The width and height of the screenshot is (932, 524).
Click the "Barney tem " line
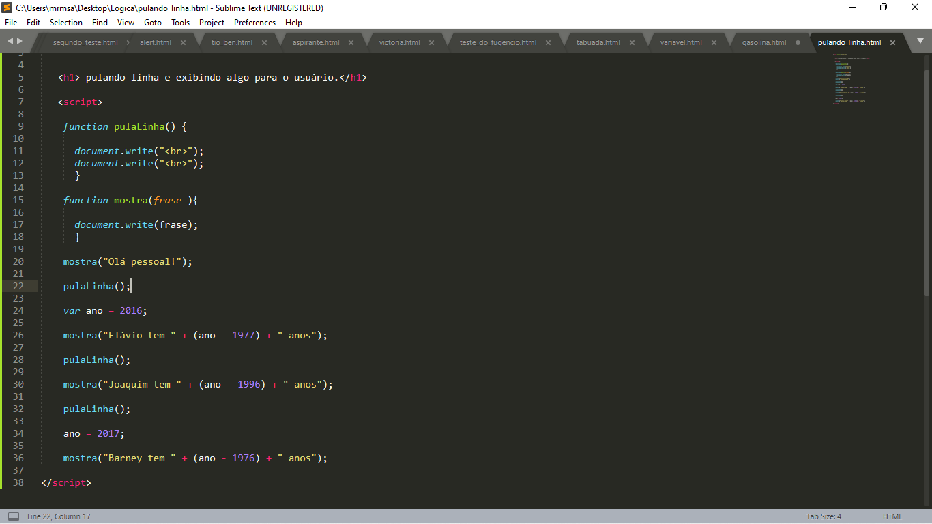[x=195, y=458]
